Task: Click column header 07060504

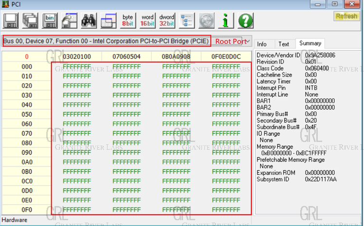Action: (127, 56)
